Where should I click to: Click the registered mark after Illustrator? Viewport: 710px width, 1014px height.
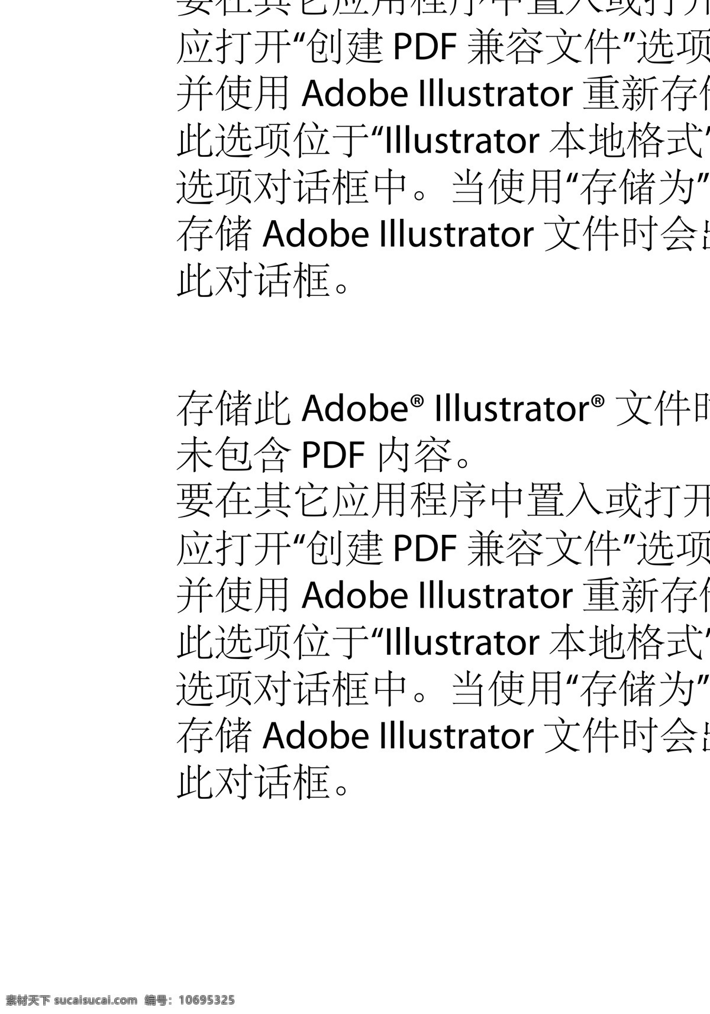click(x=598, y=401)
